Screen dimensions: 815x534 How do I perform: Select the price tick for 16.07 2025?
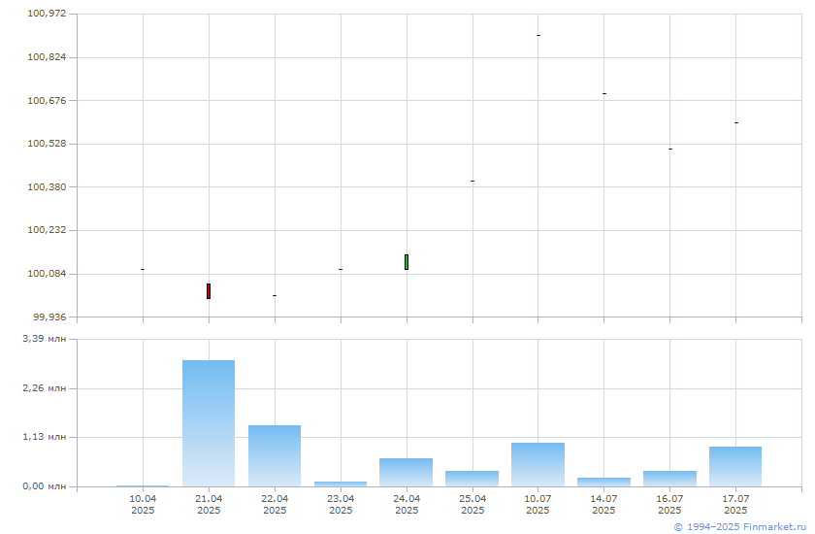670,149
